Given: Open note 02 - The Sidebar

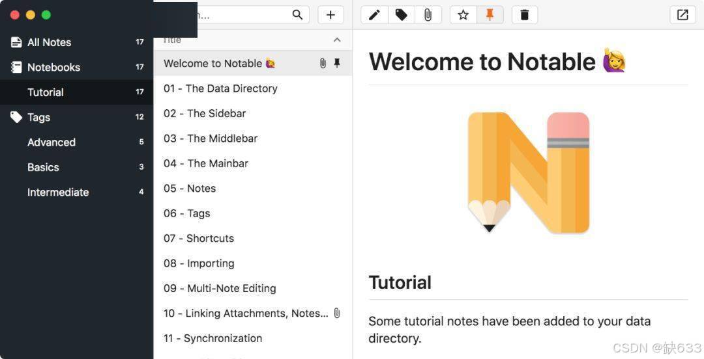Looking at the screenshot, I should (x=253, y=113).
